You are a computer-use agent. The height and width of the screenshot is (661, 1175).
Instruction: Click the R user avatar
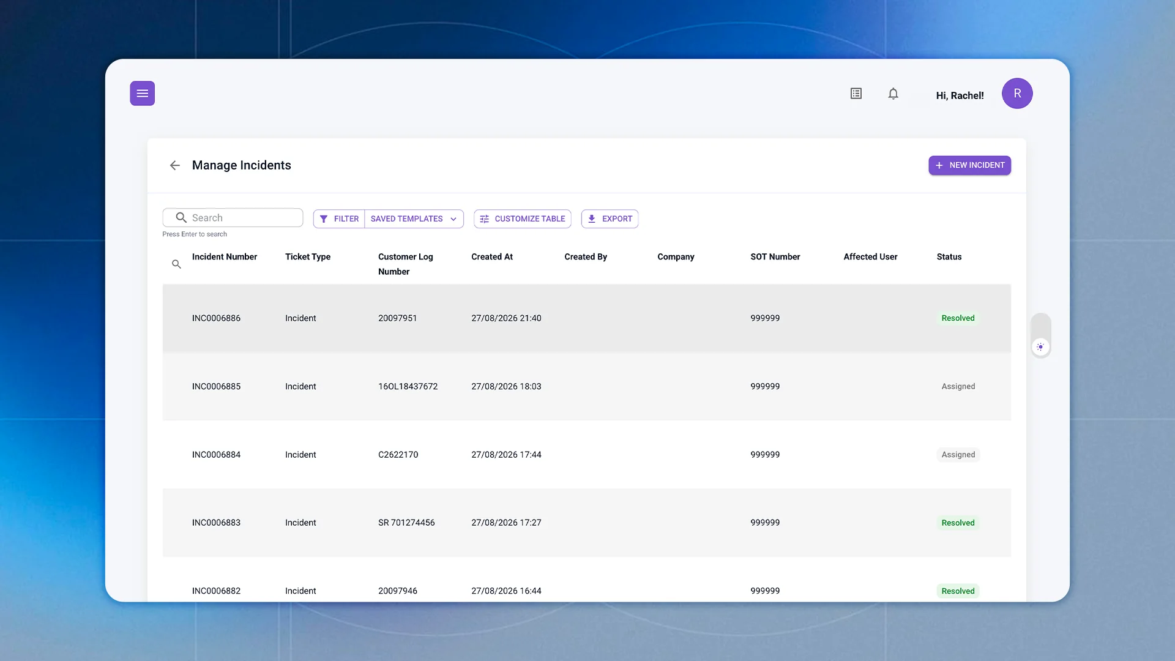click(x=1017, y=93)
